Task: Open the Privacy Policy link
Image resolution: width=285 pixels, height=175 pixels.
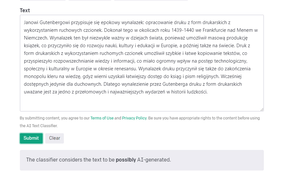Action: tap(134, 118)
